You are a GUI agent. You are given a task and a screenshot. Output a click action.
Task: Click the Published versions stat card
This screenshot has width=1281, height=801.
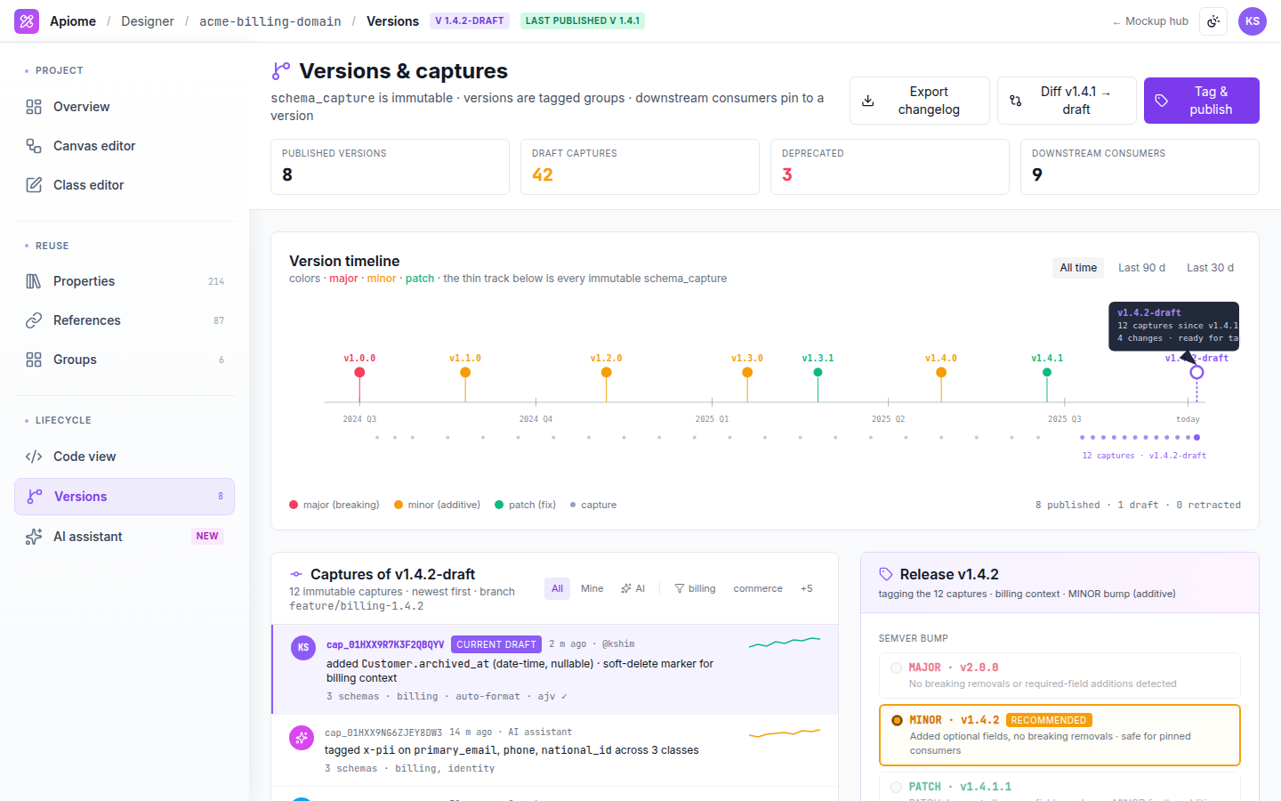390,166
